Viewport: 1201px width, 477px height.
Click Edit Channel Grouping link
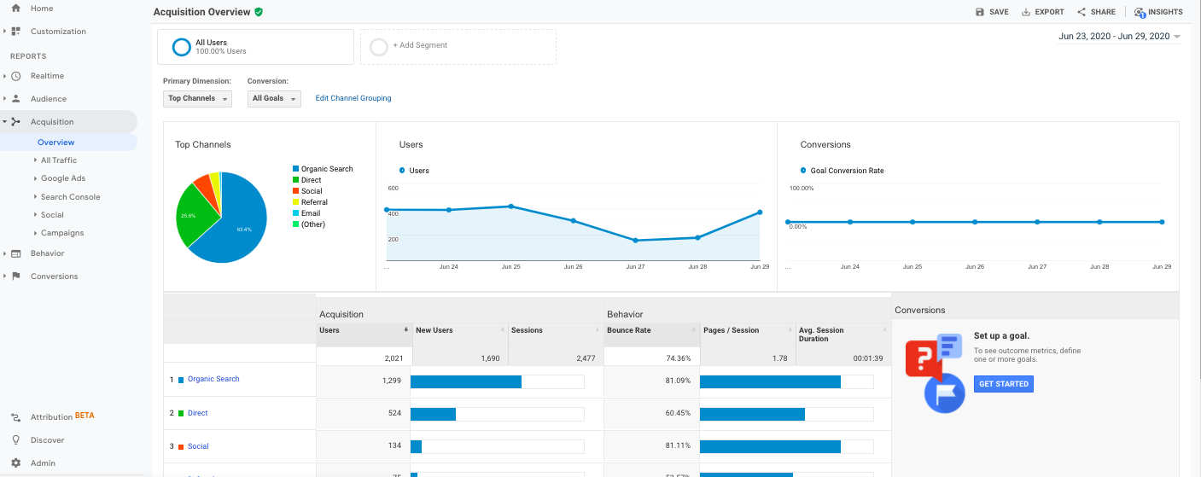click(x=353, y=98)
